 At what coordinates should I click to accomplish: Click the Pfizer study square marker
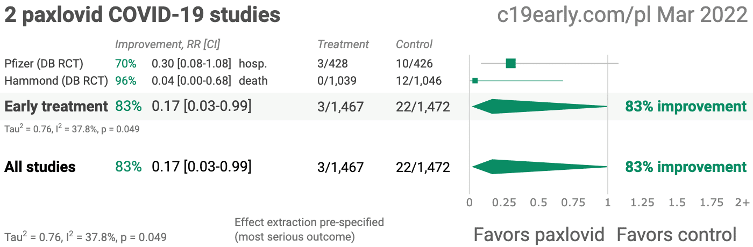click(x=510, y=64)
